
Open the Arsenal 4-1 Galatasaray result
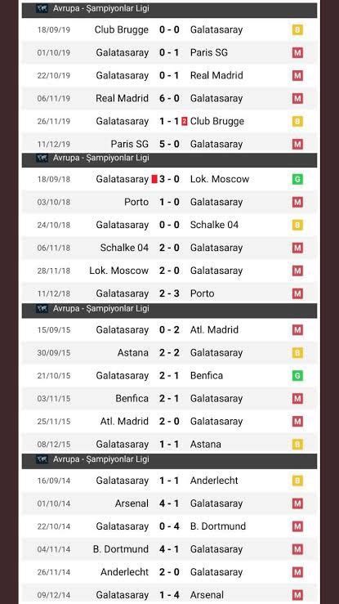click(x=169, y=503)
